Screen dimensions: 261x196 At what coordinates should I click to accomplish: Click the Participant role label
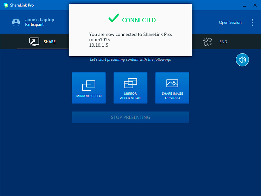coord(35,25)
